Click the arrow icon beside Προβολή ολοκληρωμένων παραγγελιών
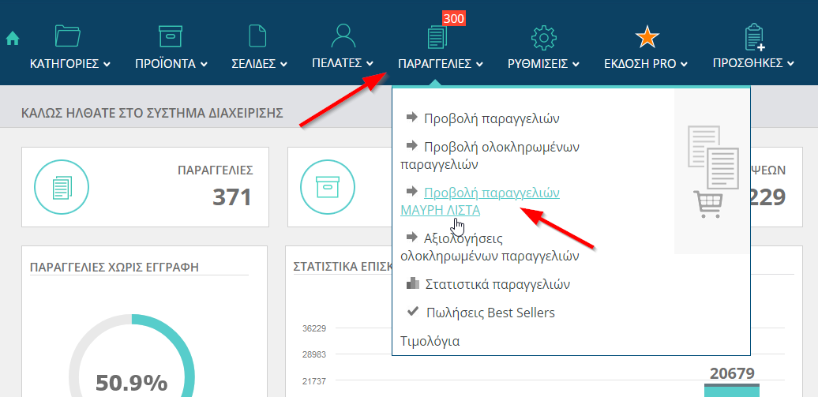 coord(411,145)
